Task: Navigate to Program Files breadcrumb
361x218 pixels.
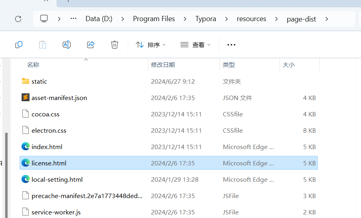Action: tap(154, 19)
